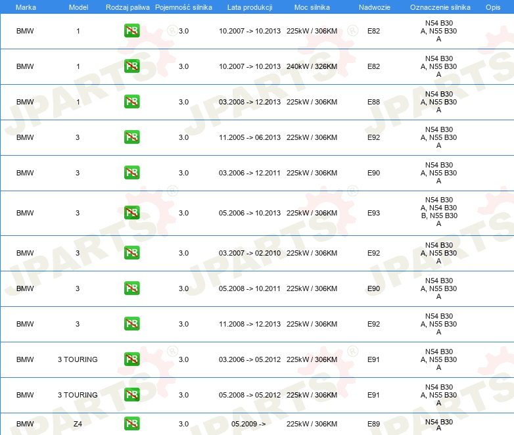Select the E91 cell in the 05.2008 -> 05.2012 row
This screenshot has width=514, height=435.
[373, 395]
